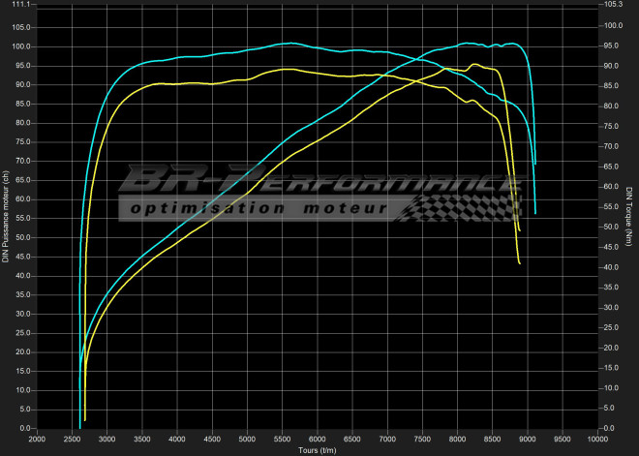Viewport: 639px width, 456px height.
Task: Click the 10000 tick label on x-axis
Action: pos(597,439)
